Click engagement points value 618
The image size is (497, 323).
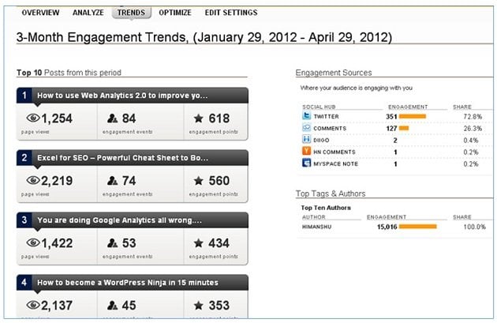tap(219, 118)
